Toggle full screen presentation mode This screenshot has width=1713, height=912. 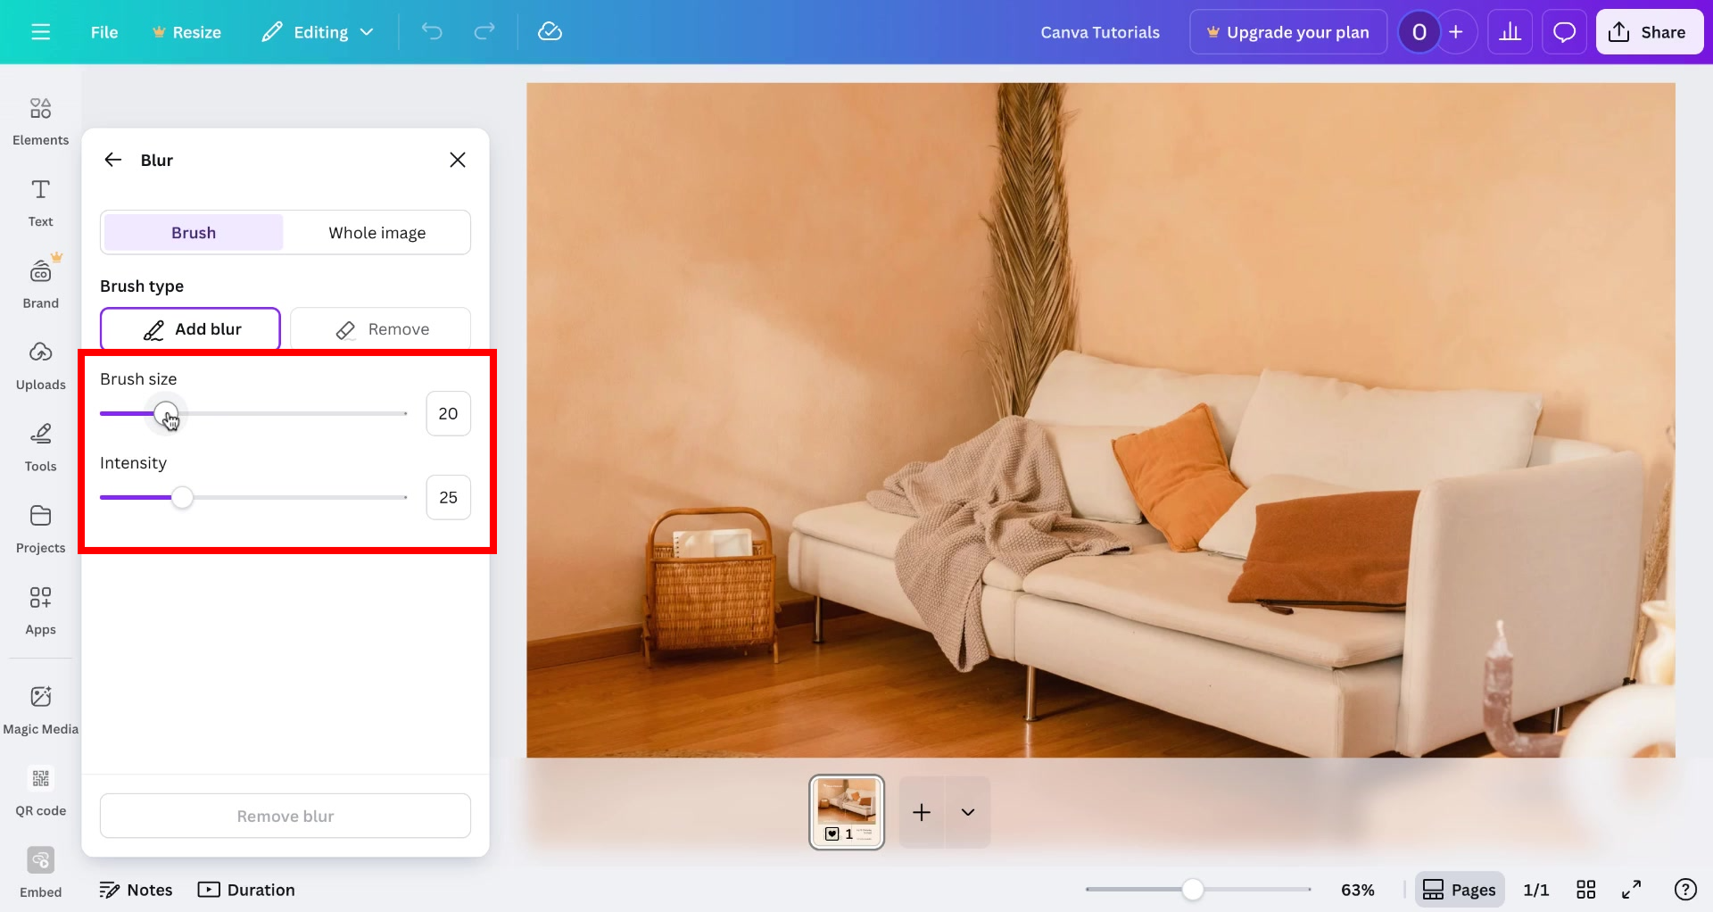click(1633, 889)
